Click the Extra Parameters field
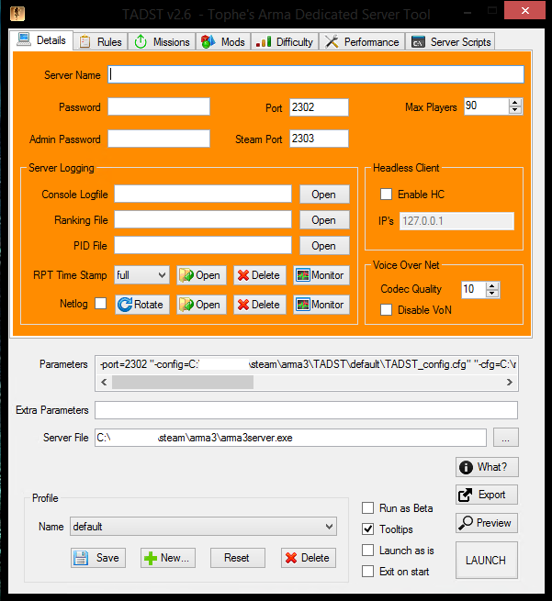Screen dimensions: 552x601 306,410
